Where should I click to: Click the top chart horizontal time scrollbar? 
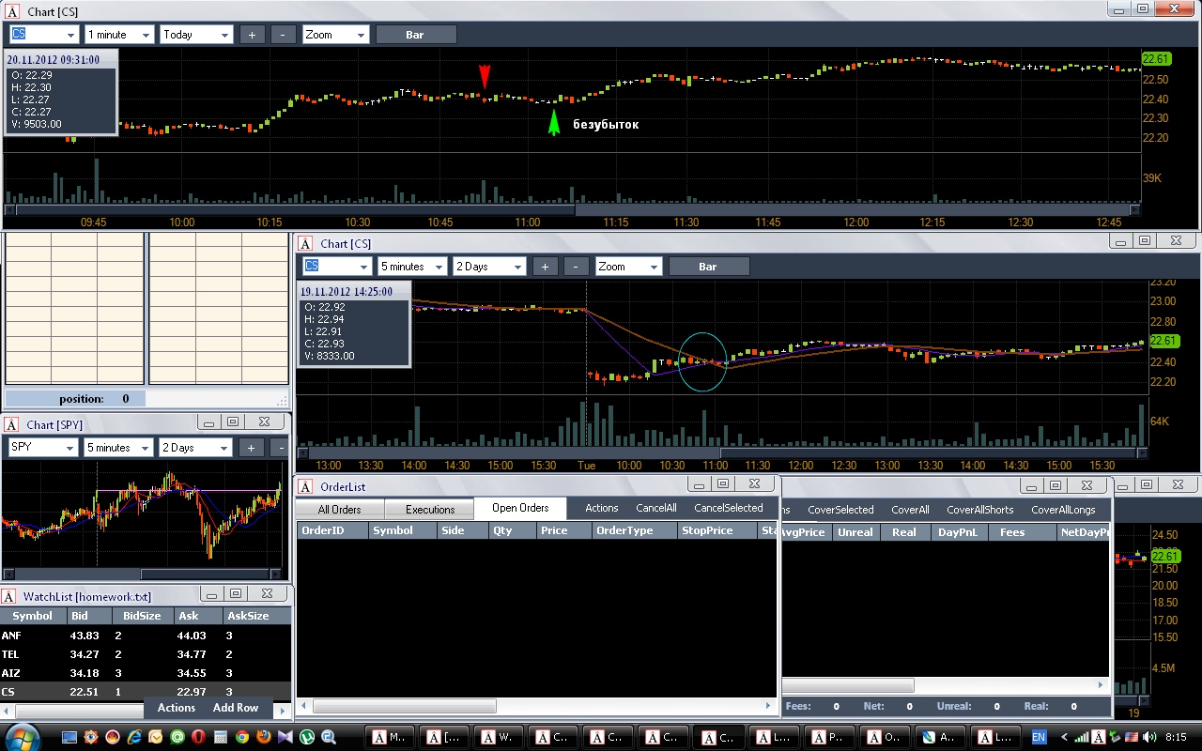pyautogui.click(x=573, y=210)
